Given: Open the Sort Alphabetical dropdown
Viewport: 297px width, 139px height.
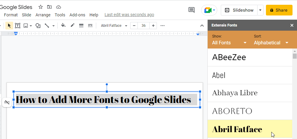Looking at the screenshot, I should (x=271, y=43).
